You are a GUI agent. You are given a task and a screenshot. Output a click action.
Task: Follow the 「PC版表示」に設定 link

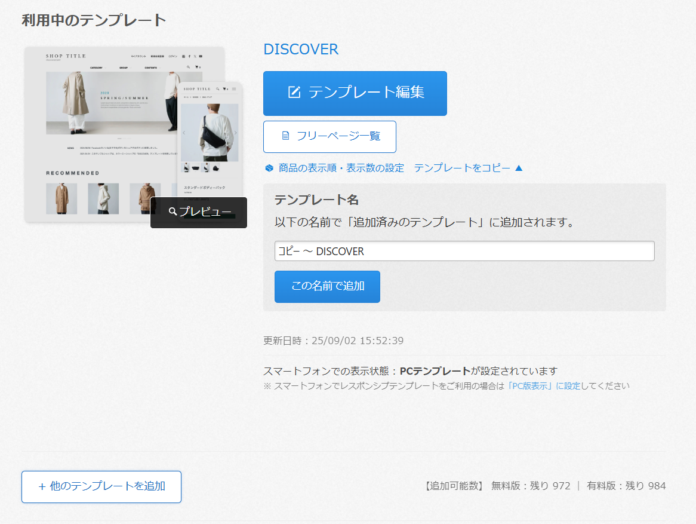click(x=543, y=386)
